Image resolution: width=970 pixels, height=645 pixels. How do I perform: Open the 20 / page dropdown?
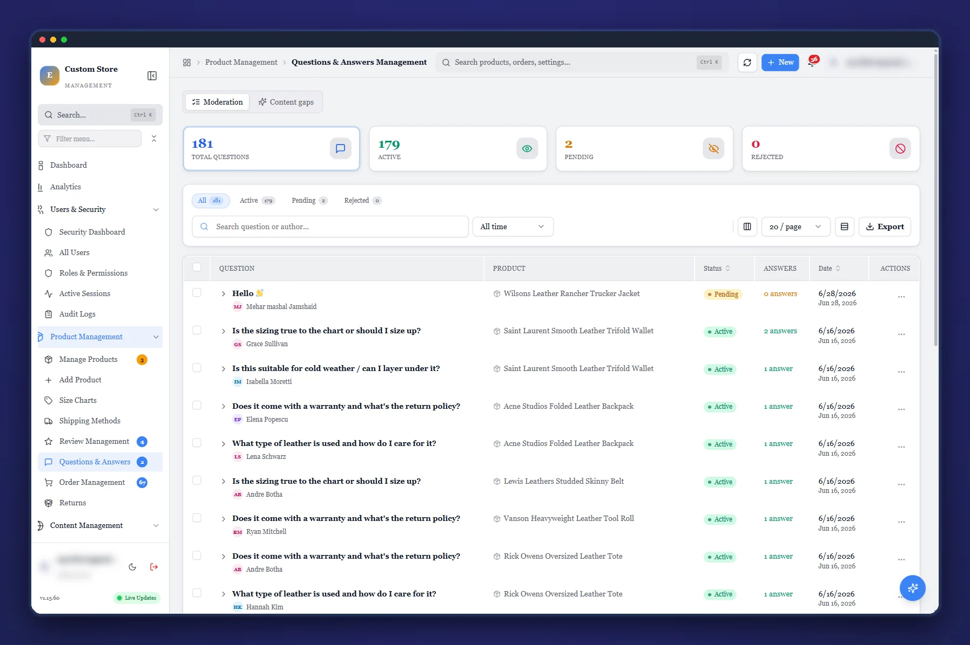coord(795,227)
